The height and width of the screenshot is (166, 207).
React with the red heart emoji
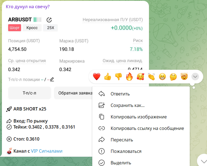click(97, 77)
